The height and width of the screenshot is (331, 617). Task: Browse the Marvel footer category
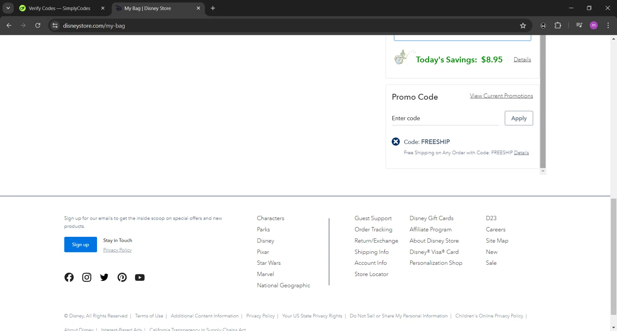265,274
